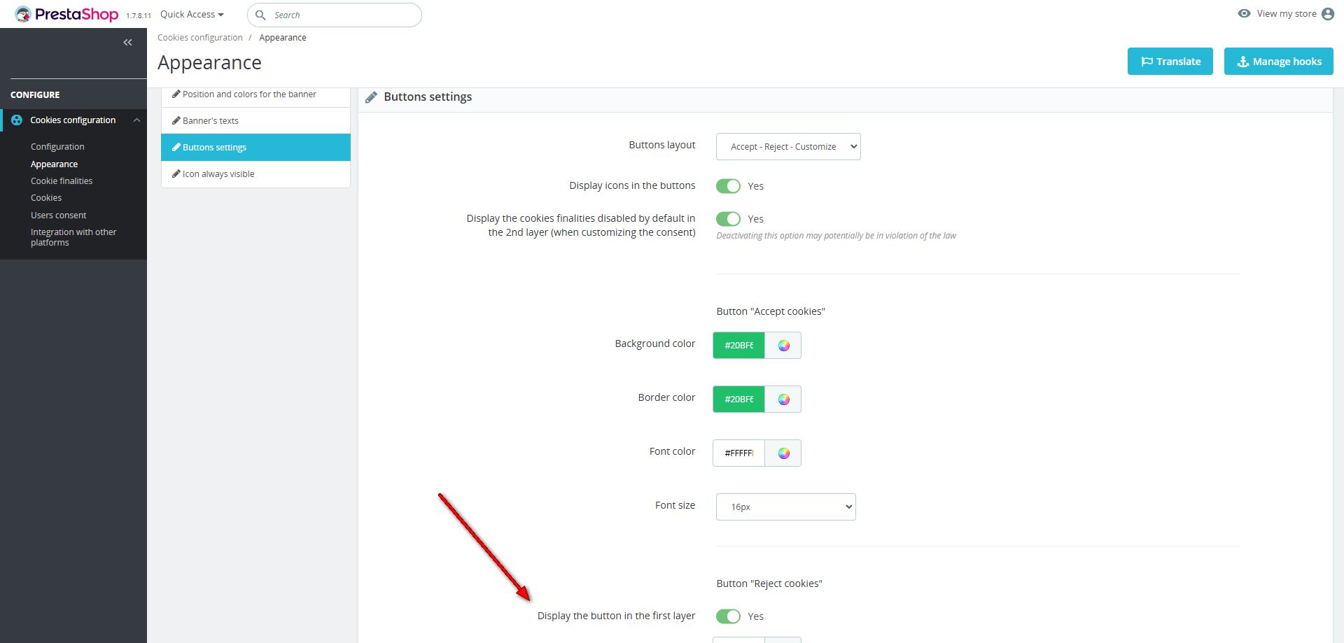
Task: Toggle cookies finalities disabled by default
Action: (x=728, y=219)
